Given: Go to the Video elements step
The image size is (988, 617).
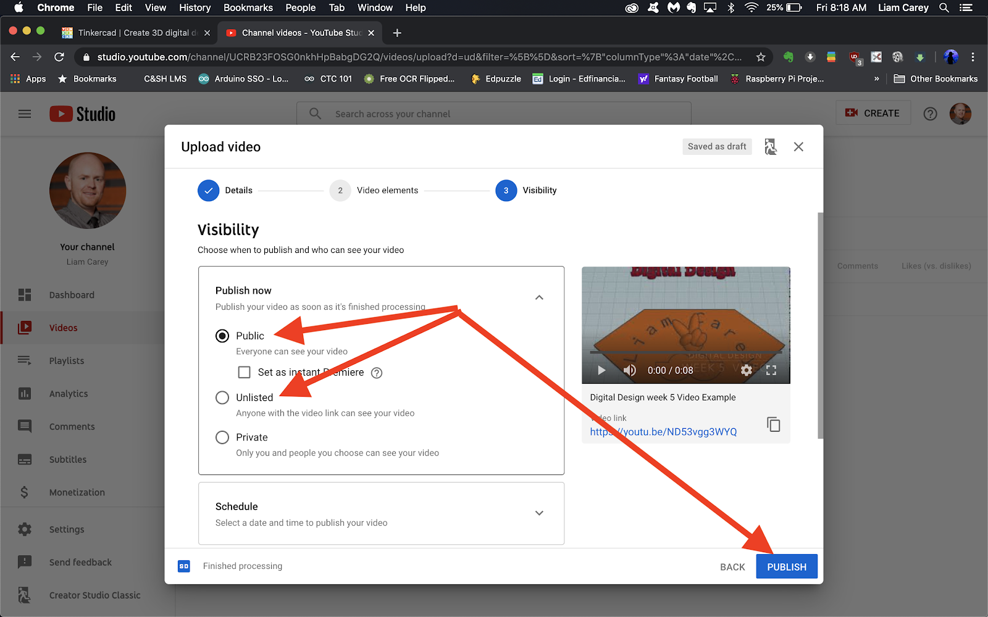Looking at the screenshot, I should 374,191.
